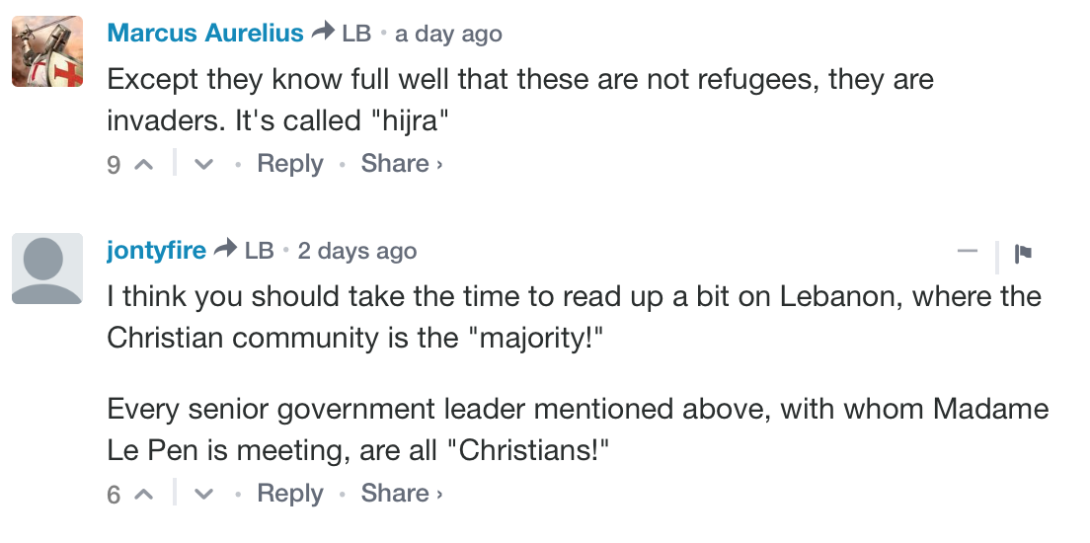Click the reply arrow icon beside Marcus Aurelius
This screenshot has height=543, width=1090.
(x=323, y=33)
